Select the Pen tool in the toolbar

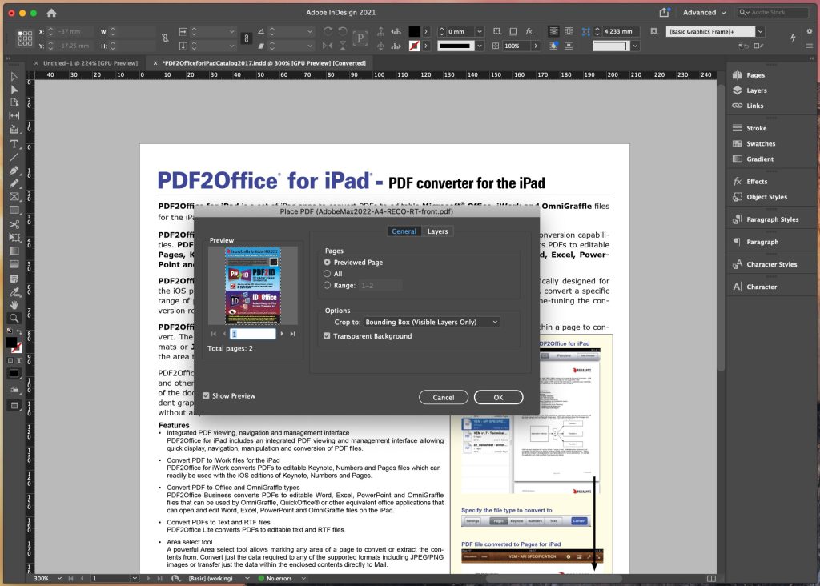pyautogui.click(x=14, y=170)
